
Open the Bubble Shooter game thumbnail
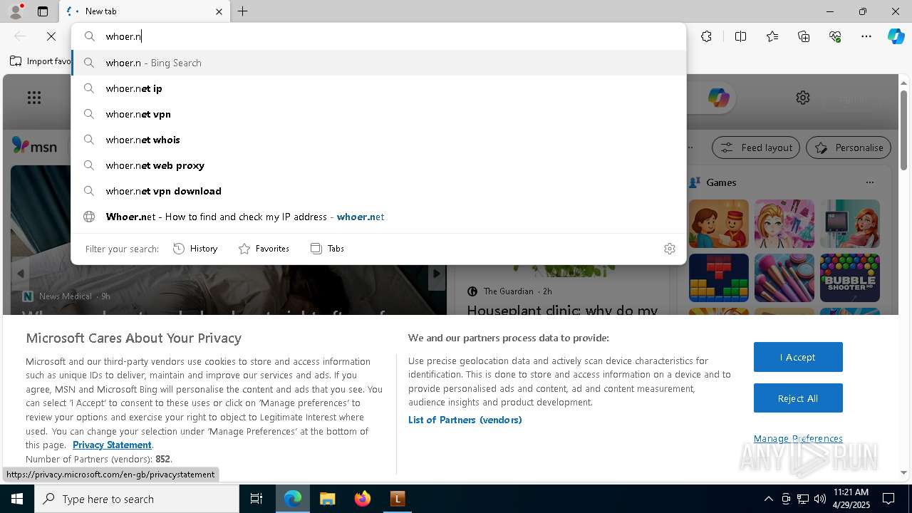(x=850, y=278)
